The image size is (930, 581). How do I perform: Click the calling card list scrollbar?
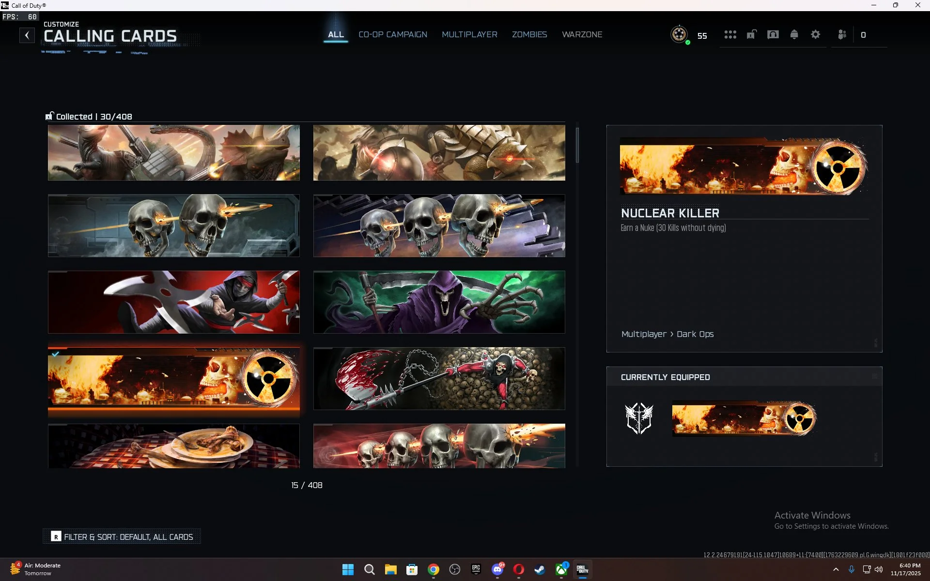pos(577,145)
